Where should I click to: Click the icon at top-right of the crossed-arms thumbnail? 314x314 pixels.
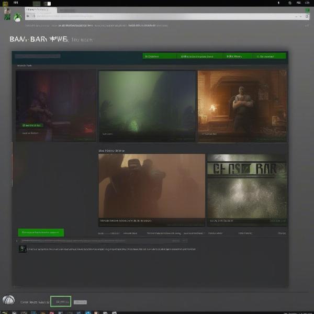(x=283, y=73)
